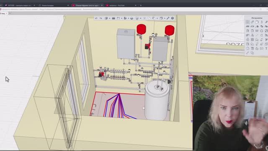Pick the square slab tool in the tools panel
The image size is (268, 151).
coord(257,22)
